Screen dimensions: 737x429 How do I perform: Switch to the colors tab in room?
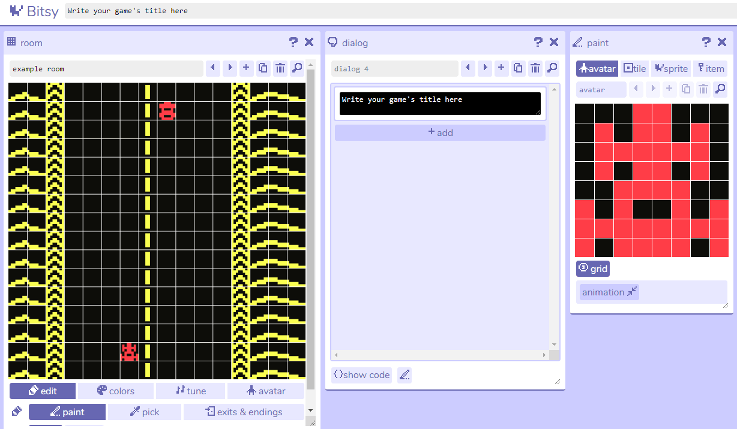115,391
